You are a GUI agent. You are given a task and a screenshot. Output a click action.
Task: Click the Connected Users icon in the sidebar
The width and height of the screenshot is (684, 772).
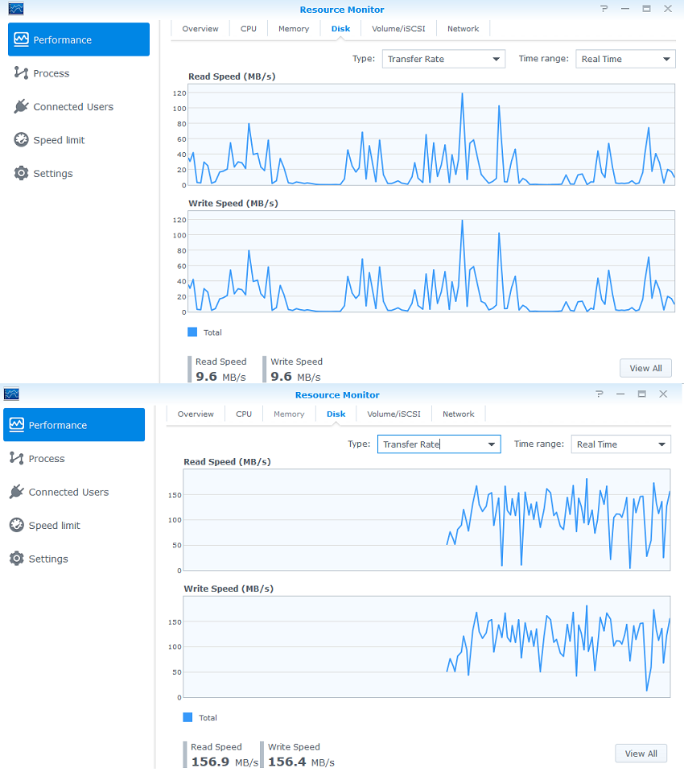(20, 106)
